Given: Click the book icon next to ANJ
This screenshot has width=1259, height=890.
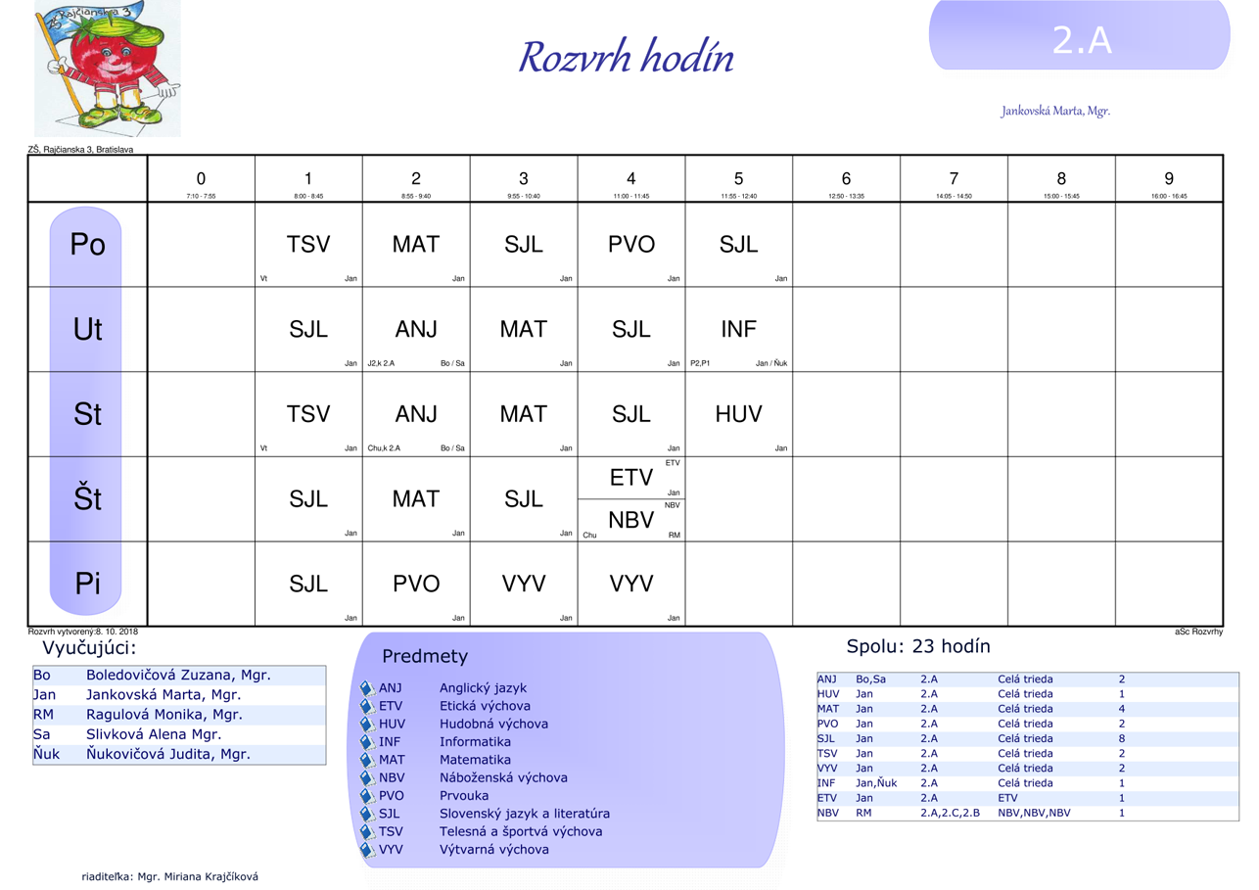Looking at the screenshot, I should (368, 689).
